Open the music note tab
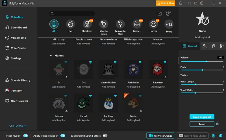Screen dimensions: 226x140 tap(213, 46)
